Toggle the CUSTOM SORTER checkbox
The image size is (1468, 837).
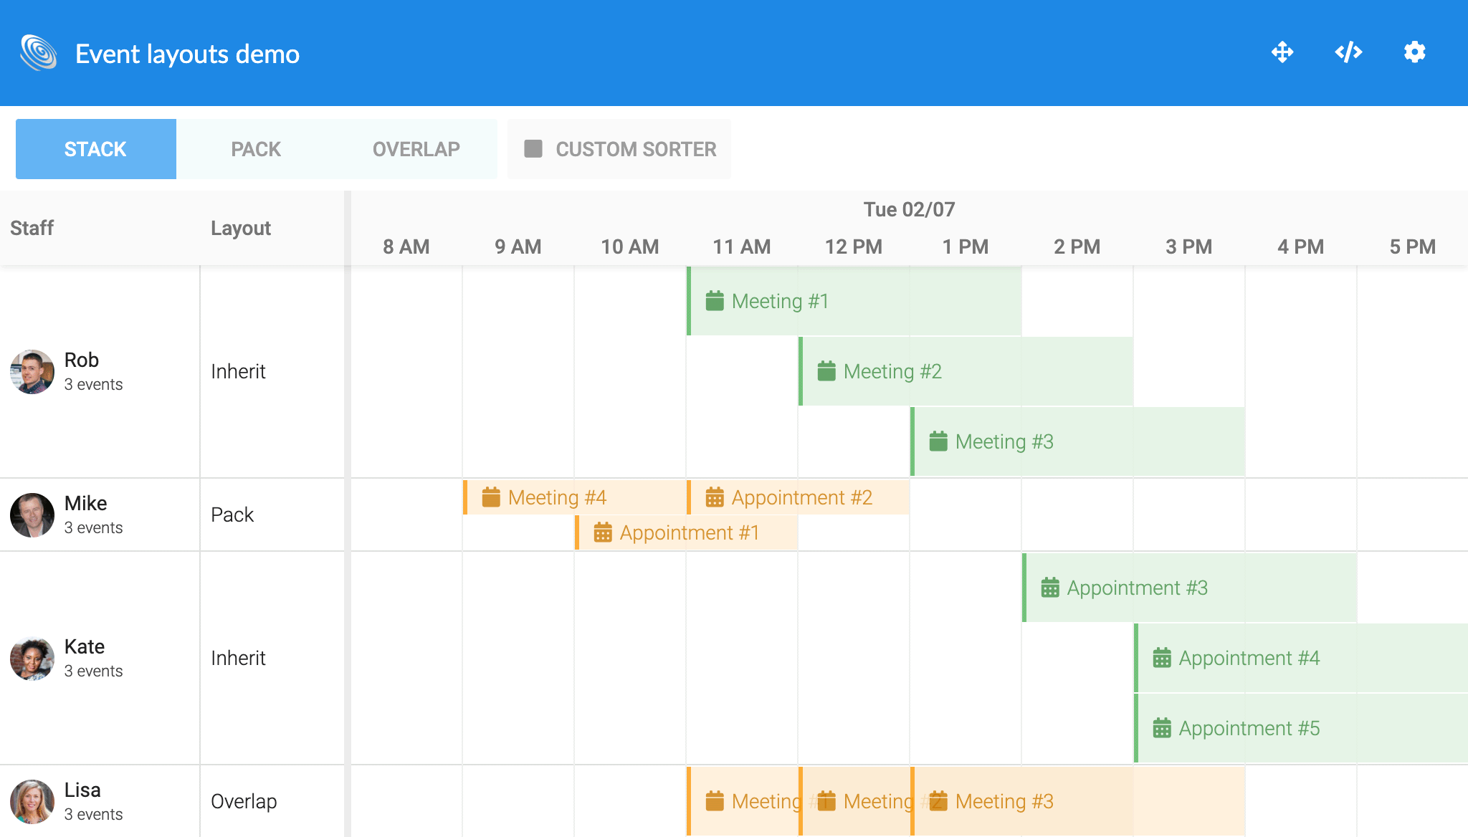[x=533, y=149]
